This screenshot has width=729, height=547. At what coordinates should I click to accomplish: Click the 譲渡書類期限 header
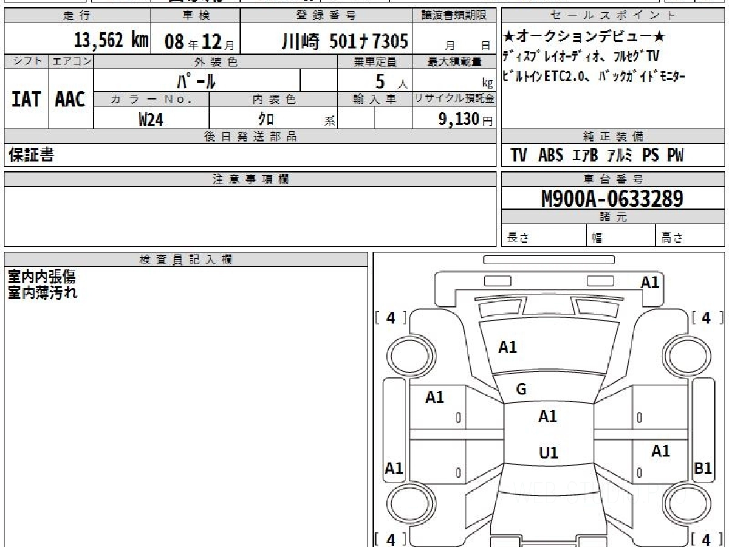(454, 16)
